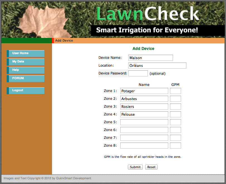
Task: Click the Zone 3 GPM box
Action: pos(175,106)
